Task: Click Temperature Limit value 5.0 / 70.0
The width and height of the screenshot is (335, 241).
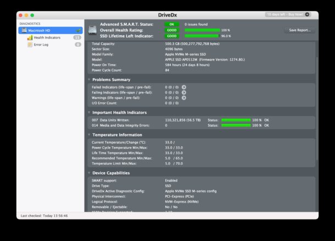Action: (x=174, y=163)
